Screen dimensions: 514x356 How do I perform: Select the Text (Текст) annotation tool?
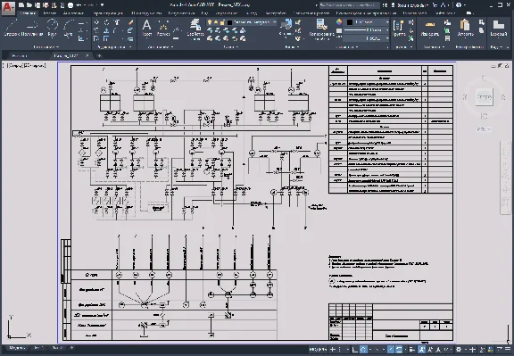coord(146,28)
